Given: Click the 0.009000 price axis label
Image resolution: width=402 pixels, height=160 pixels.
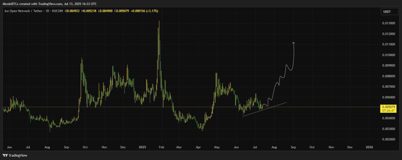Looking at the screenshot, I should [x=388, y=65].
